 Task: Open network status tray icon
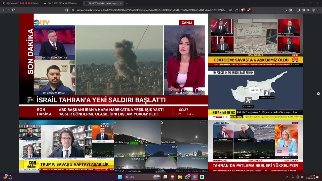click(x=298, y=177)
